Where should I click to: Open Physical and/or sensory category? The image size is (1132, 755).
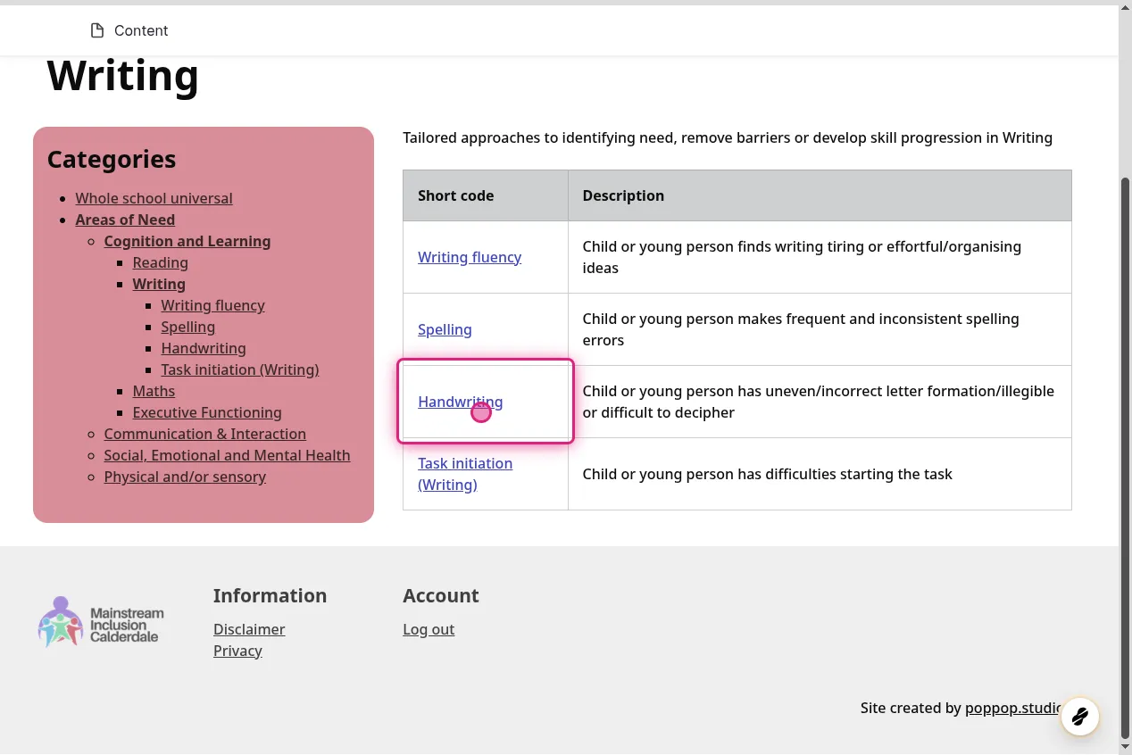click(185, 477)
